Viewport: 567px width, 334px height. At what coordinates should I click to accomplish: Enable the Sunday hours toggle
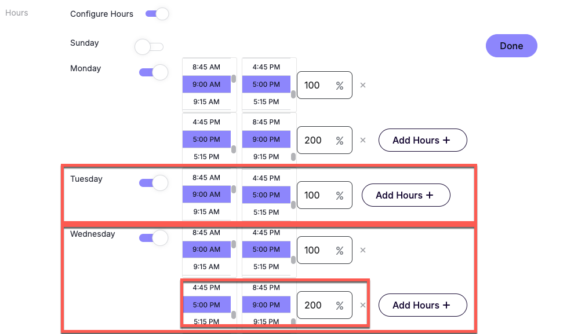click(149, 47)
